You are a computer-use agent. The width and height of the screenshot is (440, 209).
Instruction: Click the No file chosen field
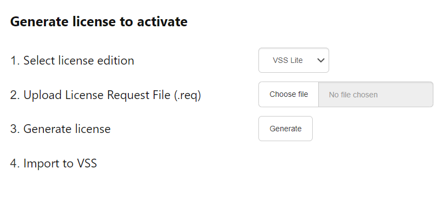click(376, 95)
